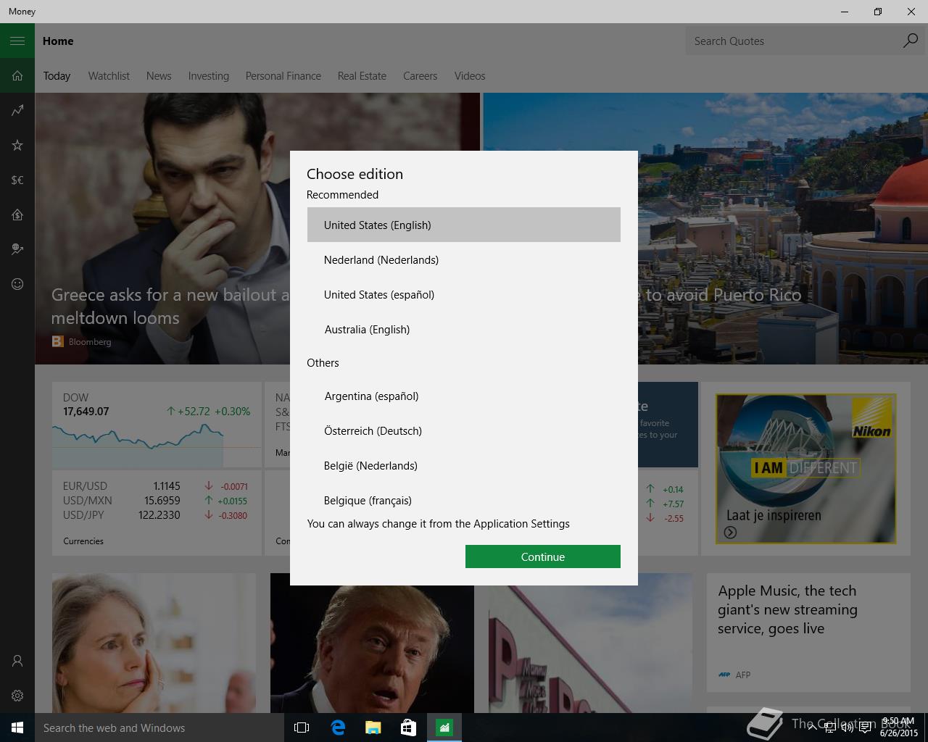Viewport: 928px width, 742px height.
Task: Switch to the Real Estate tab
Action: pos(362,76)
